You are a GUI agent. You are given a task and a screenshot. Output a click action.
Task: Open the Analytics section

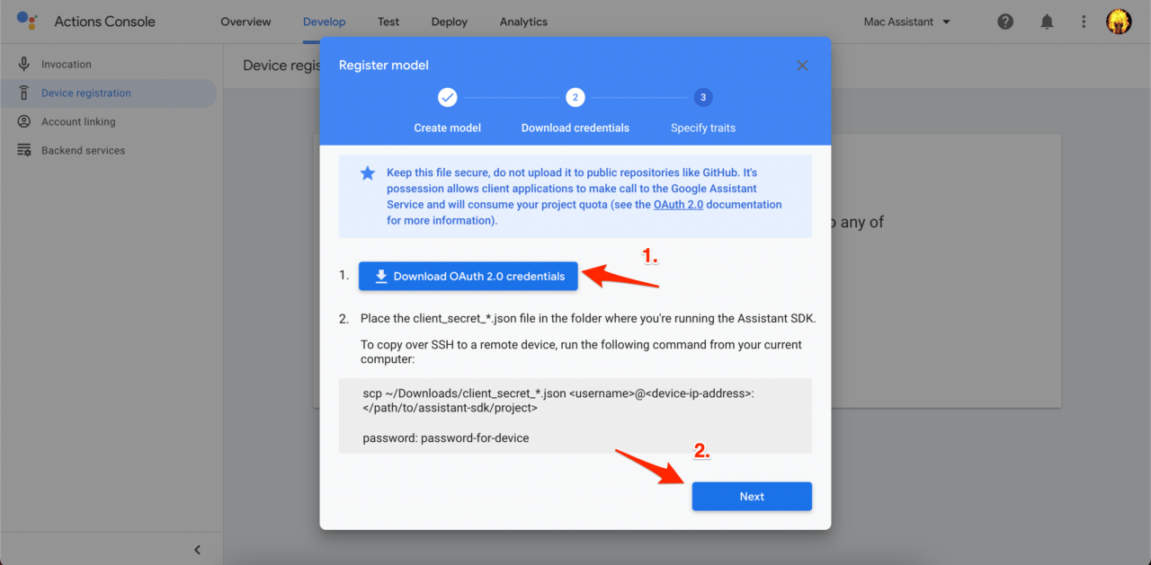pyautogui.click(x=522, y=21)
